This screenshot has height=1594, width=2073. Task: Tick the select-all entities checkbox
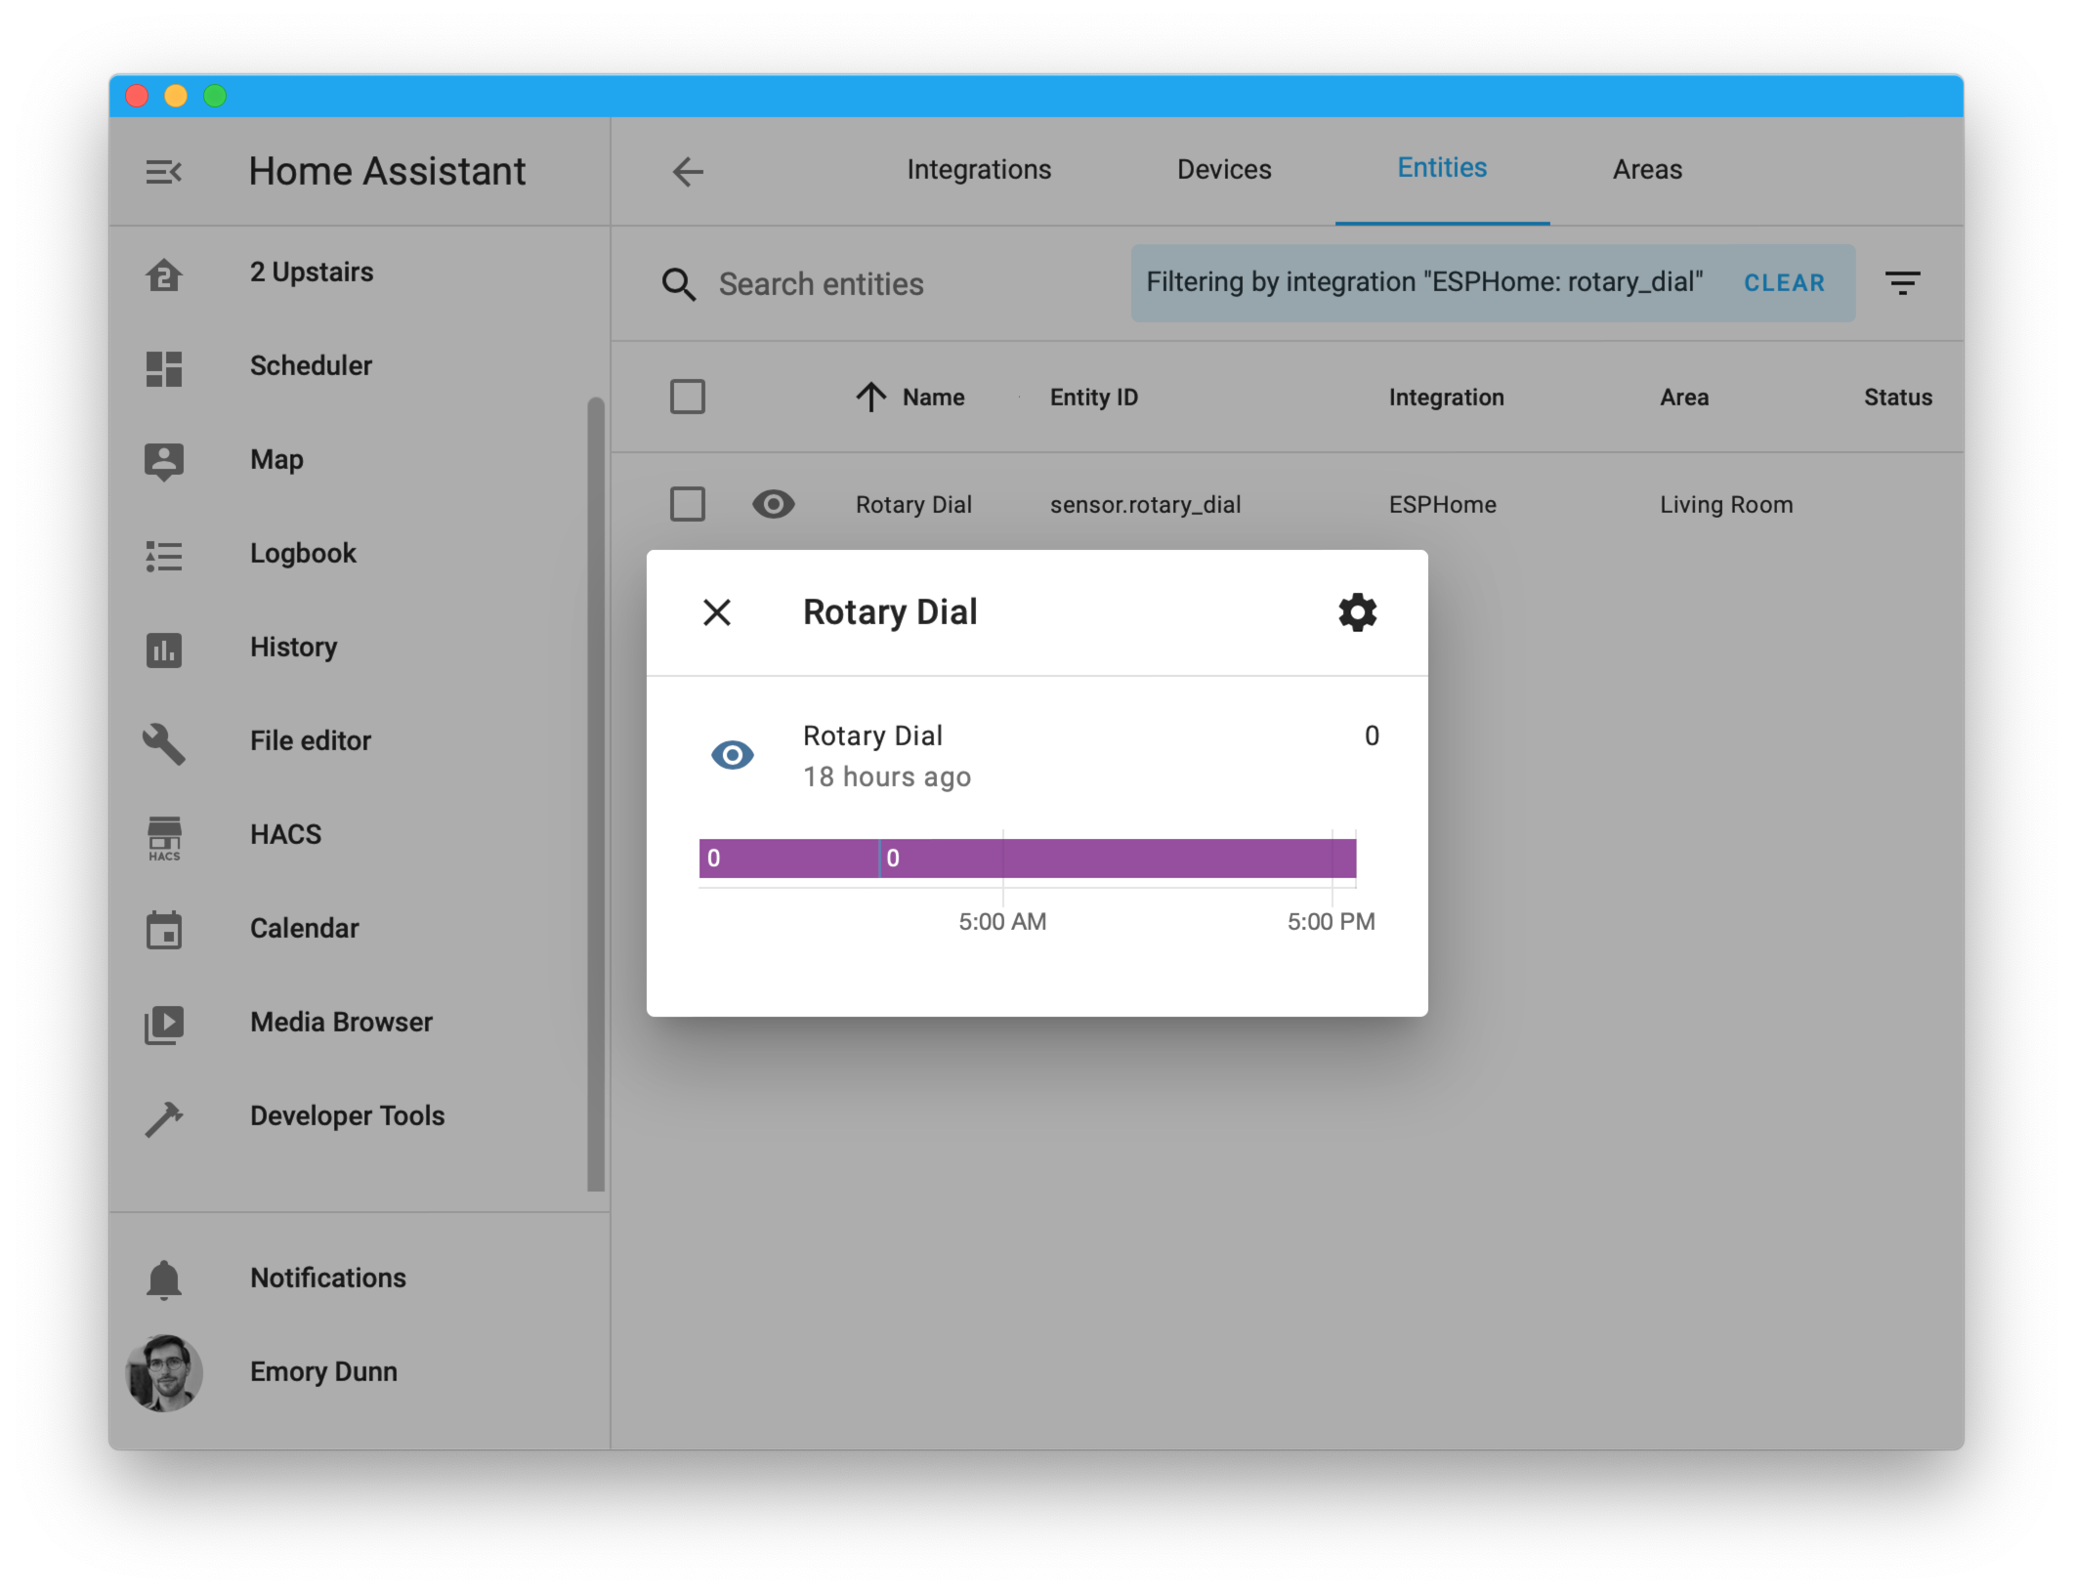pos(687,397)
